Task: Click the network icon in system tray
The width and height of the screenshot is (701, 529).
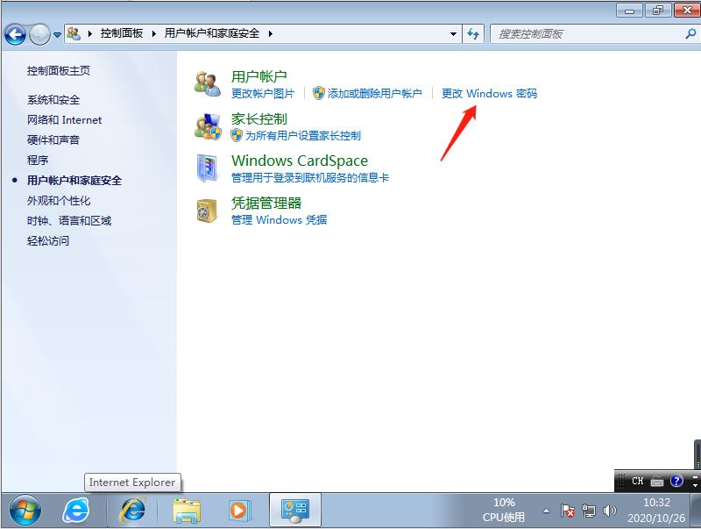Action: (587, 511)
